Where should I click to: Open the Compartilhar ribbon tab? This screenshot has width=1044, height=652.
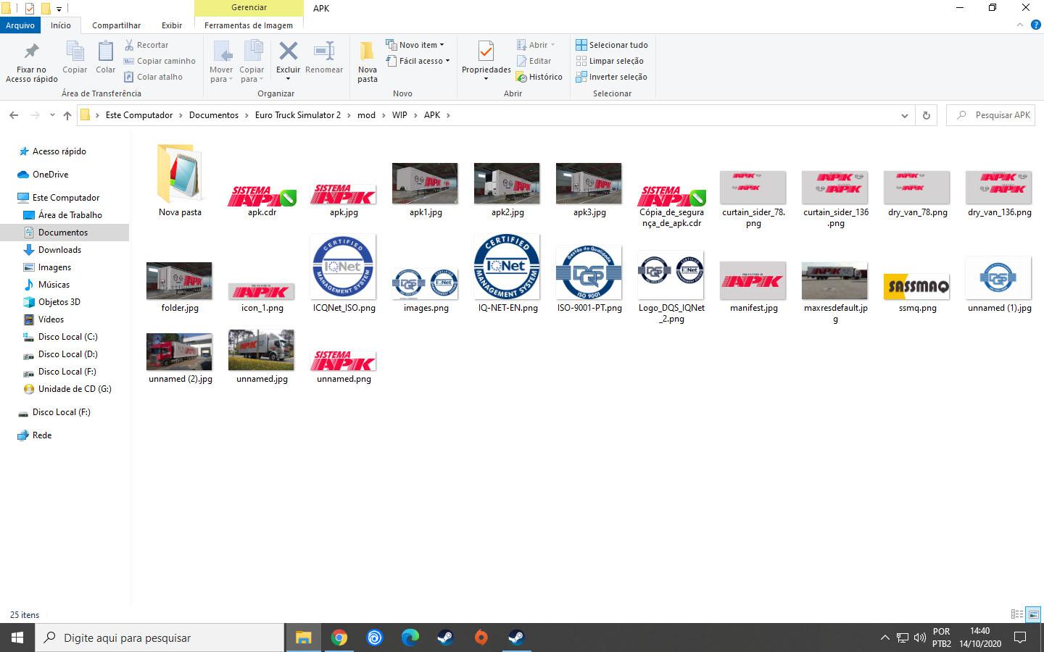click(116, 25)
